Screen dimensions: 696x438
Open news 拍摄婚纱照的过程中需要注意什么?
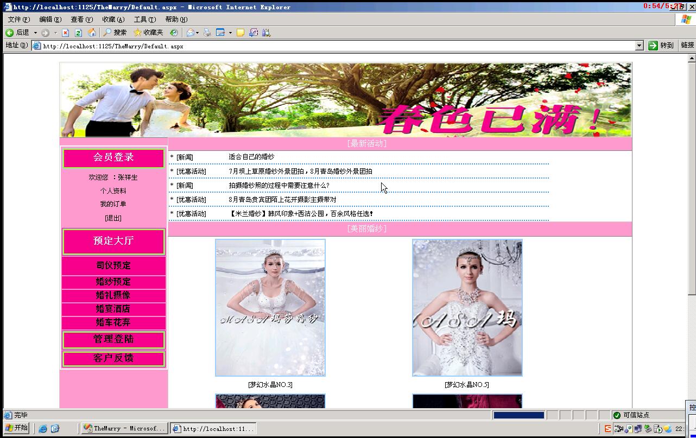[279, 186]
